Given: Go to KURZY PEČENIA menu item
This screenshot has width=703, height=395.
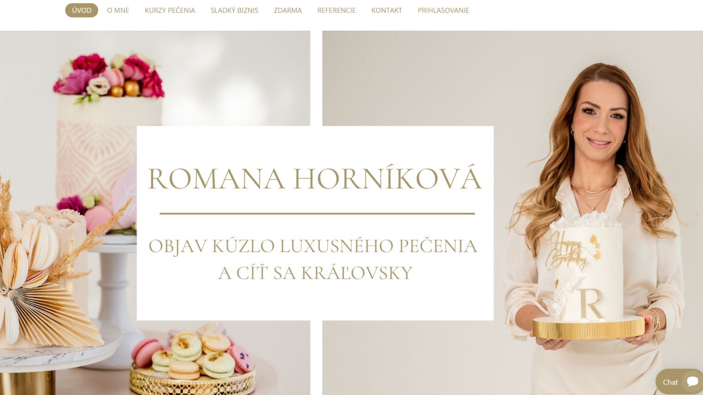Looking at the screenshot, I should coord(170,10).
